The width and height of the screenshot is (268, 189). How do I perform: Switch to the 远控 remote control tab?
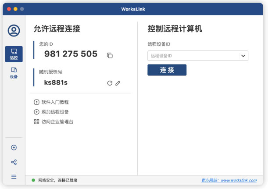click(14, 54)
